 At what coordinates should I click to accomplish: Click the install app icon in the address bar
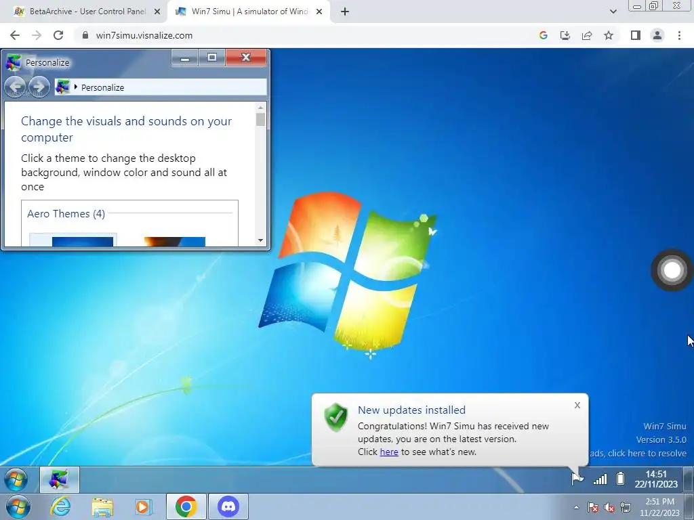[x=565, y=35]
